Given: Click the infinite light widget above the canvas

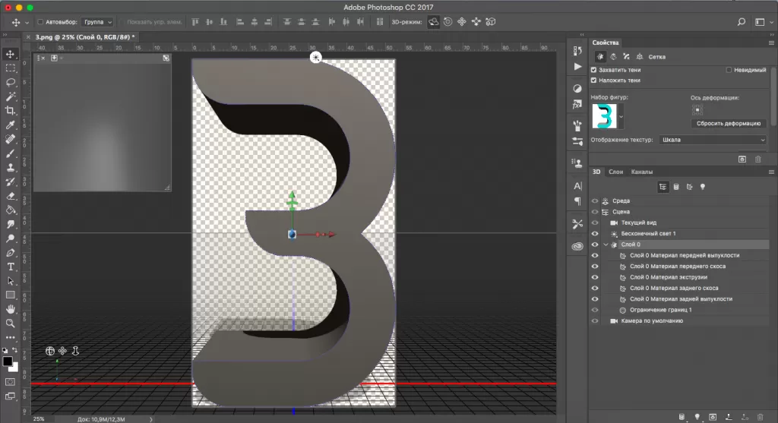Looking at the screenshot, I should pyautogui.click(x=315, y=57).
